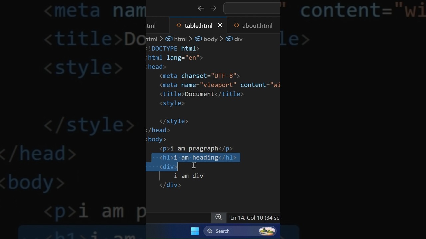This screenshot has width=426, height=239.
Task: Click the Windows Start button
Action: point(195,231)
